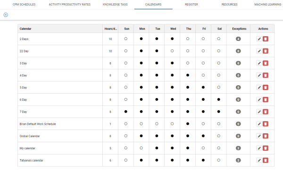Toggle Thursday for the 3 Day calendar
The width and height of the screenshot is (283, 170).
point(188,63)
